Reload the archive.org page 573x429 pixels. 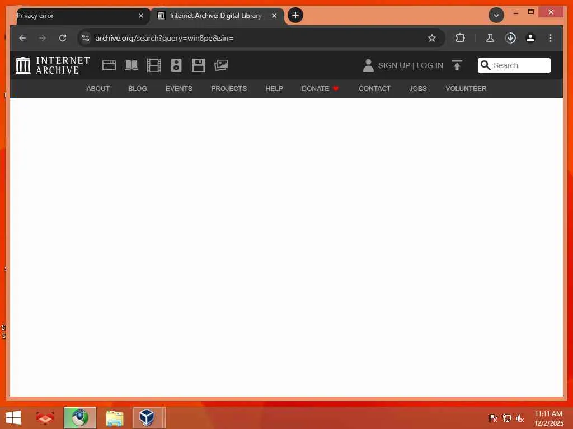tap(63, 38)
